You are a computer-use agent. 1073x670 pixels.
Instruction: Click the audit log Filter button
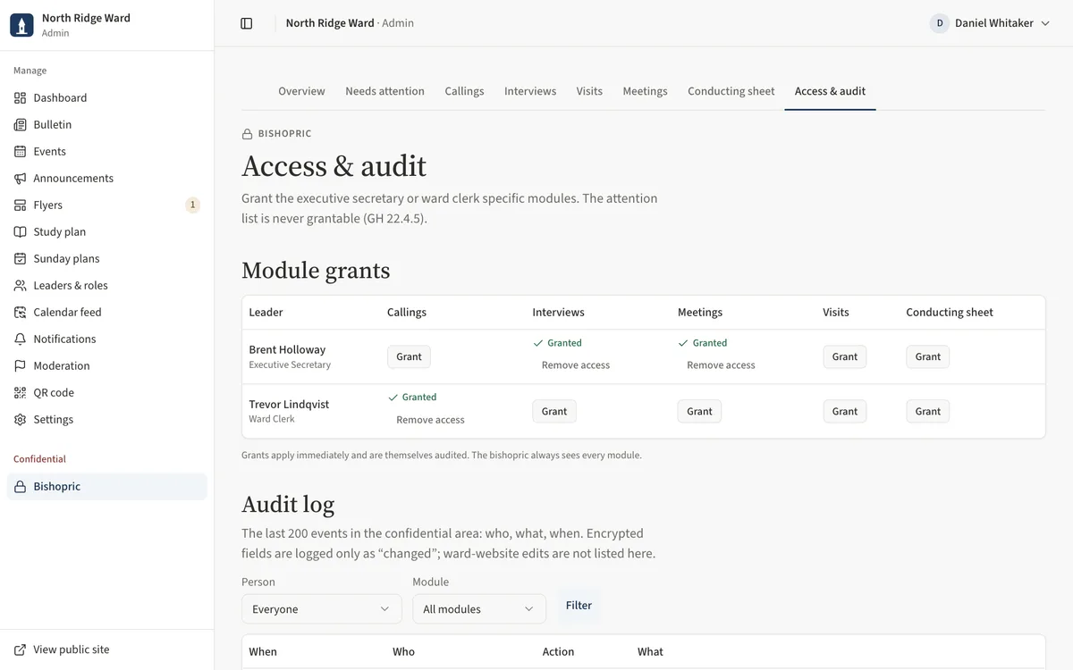[579, 605]
